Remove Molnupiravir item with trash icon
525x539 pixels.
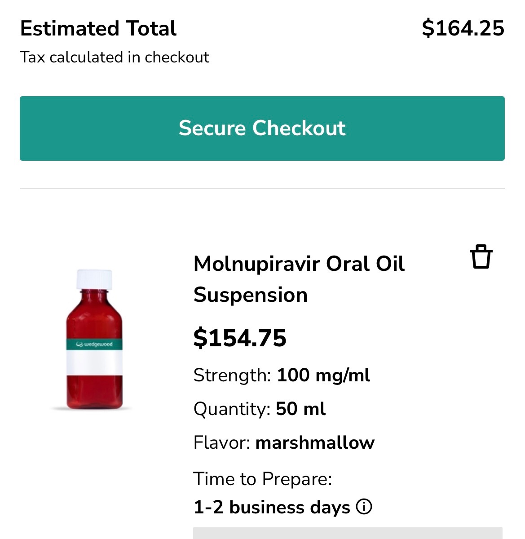tap(481, 257)
